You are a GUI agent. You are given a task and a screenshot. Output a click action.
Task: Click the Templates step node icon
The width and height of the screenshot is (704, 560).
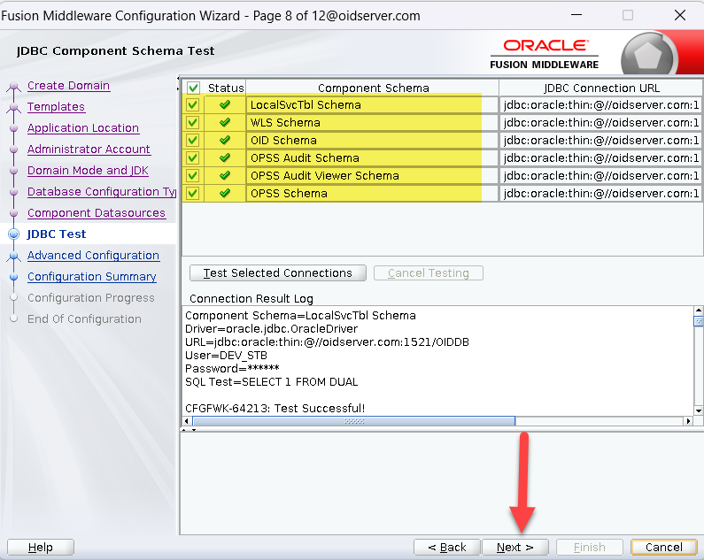click(14, 107)
